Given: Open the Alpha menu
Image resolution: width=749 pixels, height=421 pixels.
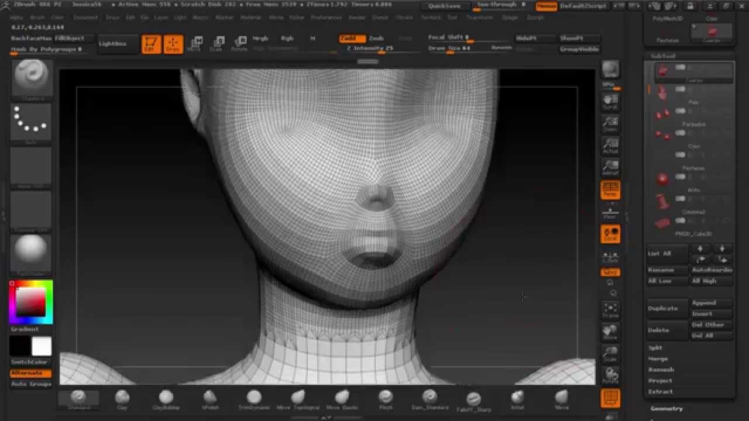Looking at the screenshot, I should click(x=16, y=18).
